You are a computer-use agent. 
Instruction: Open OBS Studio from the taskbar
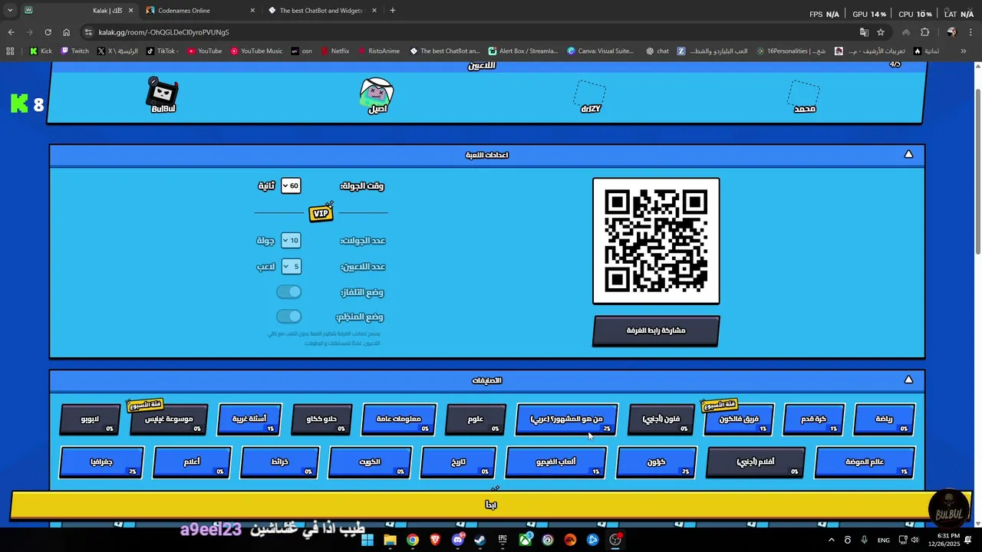tap(615, 540)
